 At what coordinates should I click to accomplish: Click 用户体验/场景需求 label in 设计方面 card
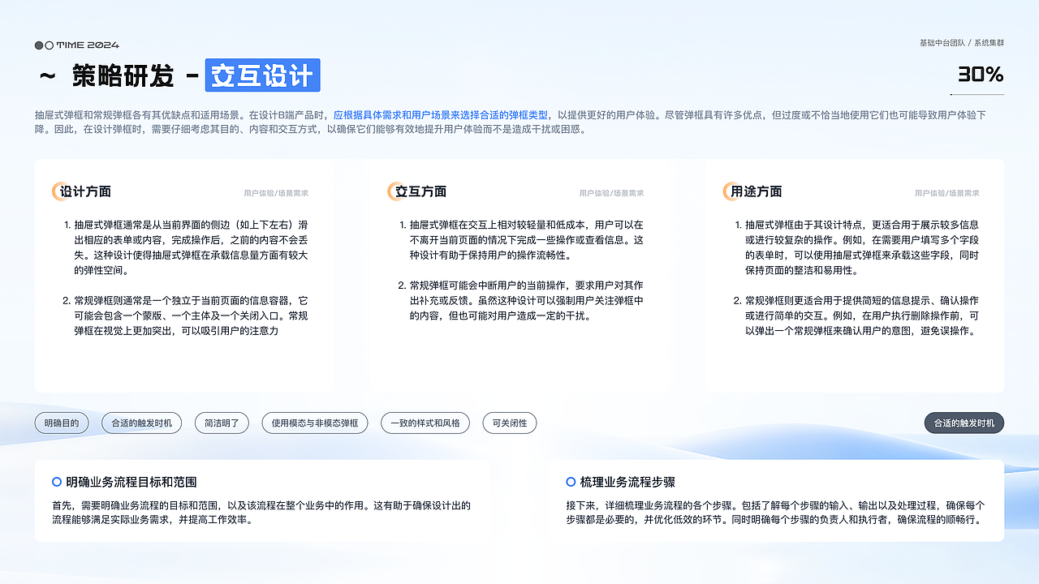pyautogui.click(x=276, y=193)
